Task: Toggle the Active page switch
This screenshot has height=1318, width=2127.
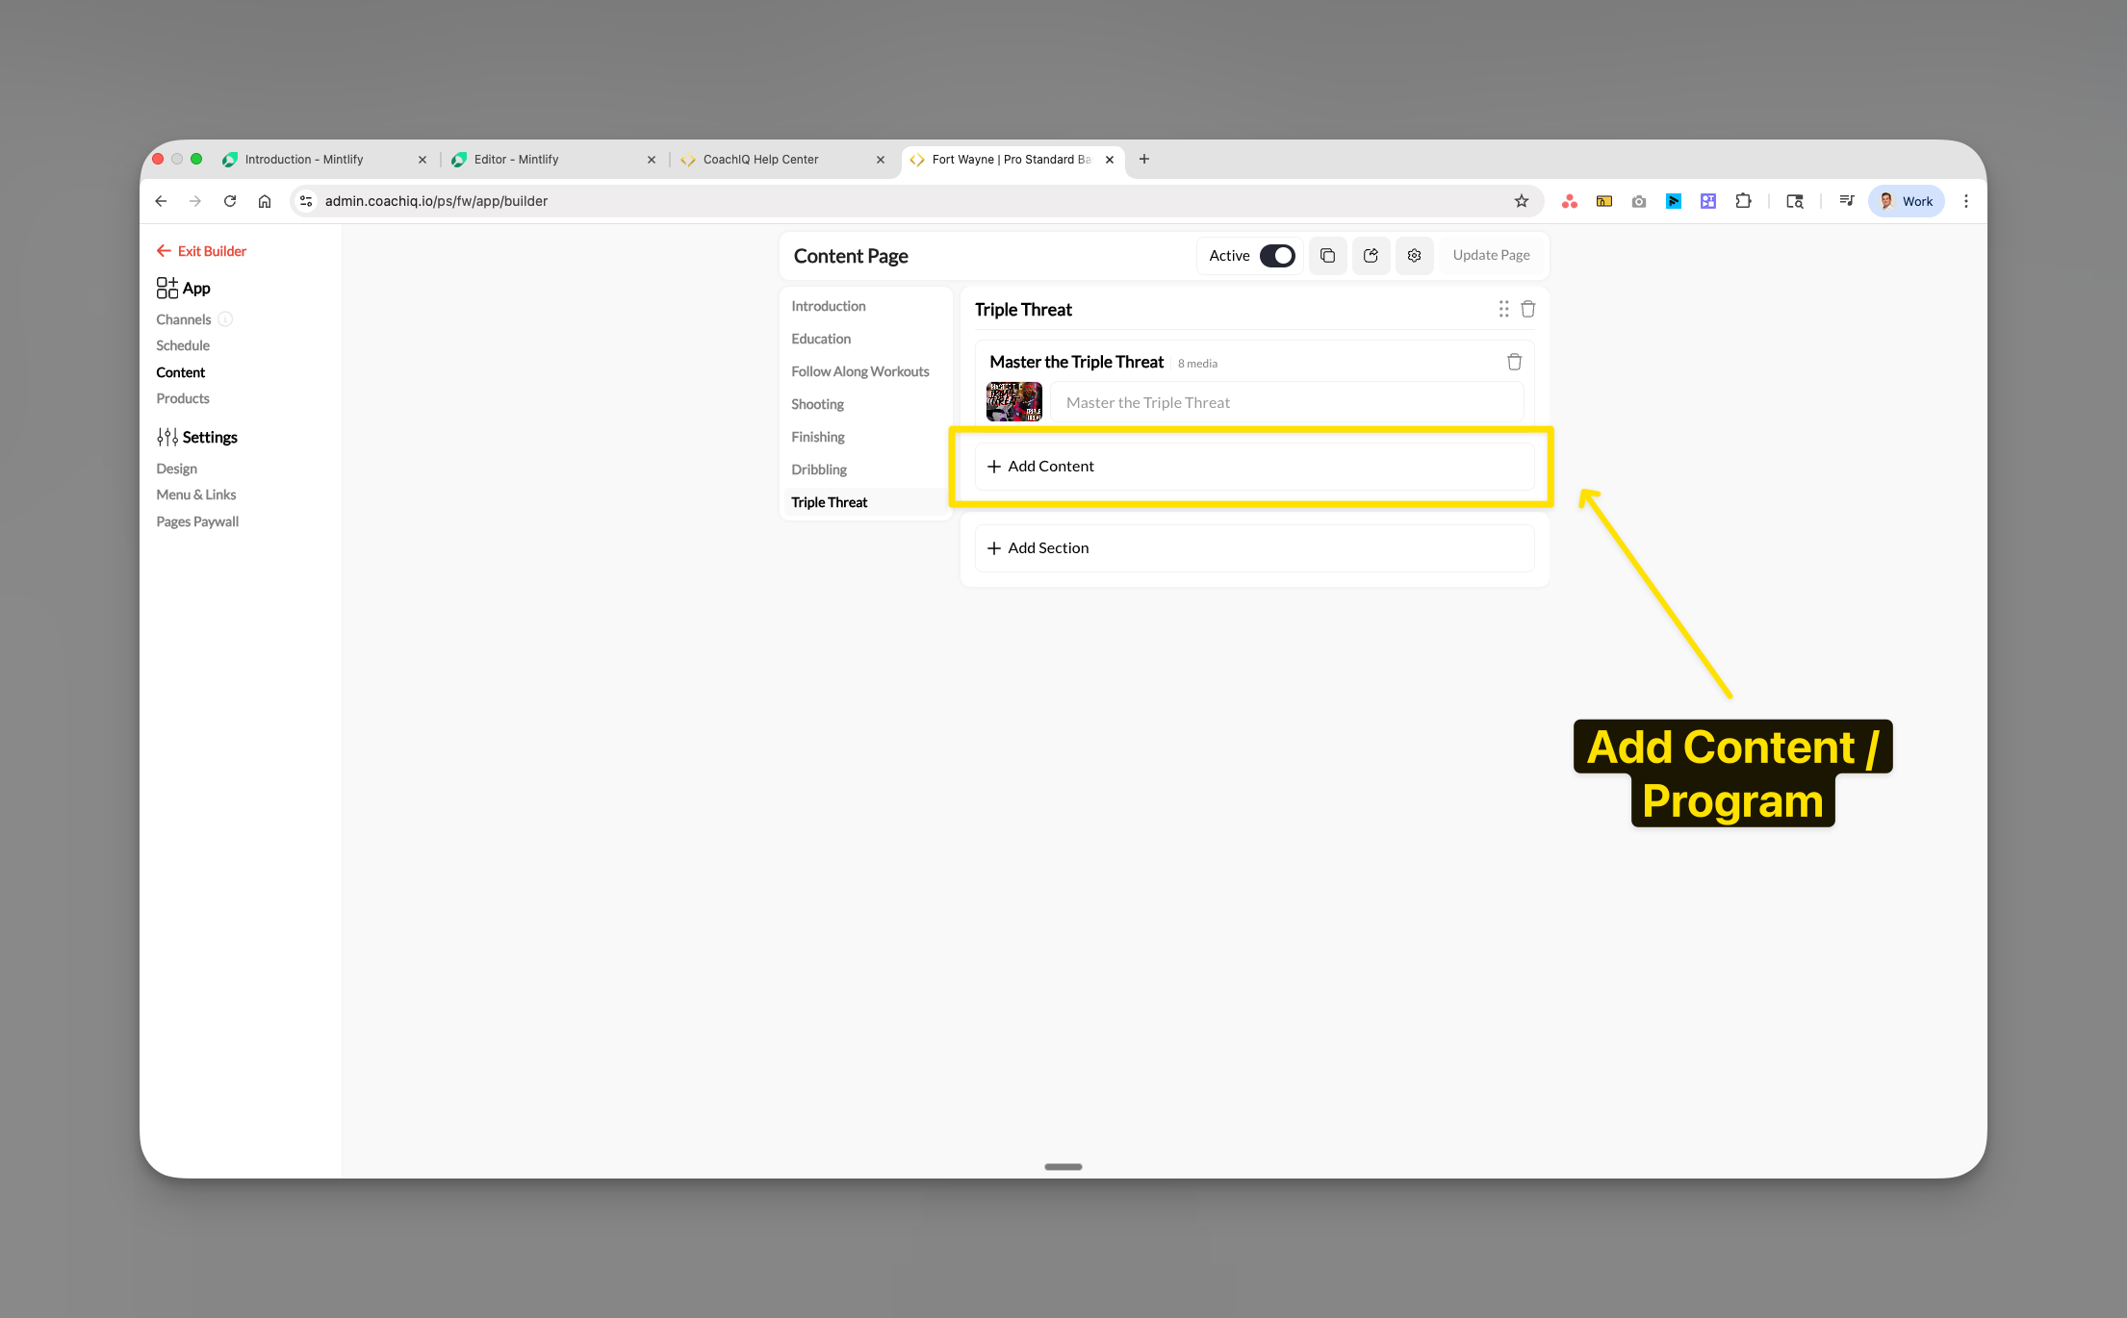Action: point(1277,255)
